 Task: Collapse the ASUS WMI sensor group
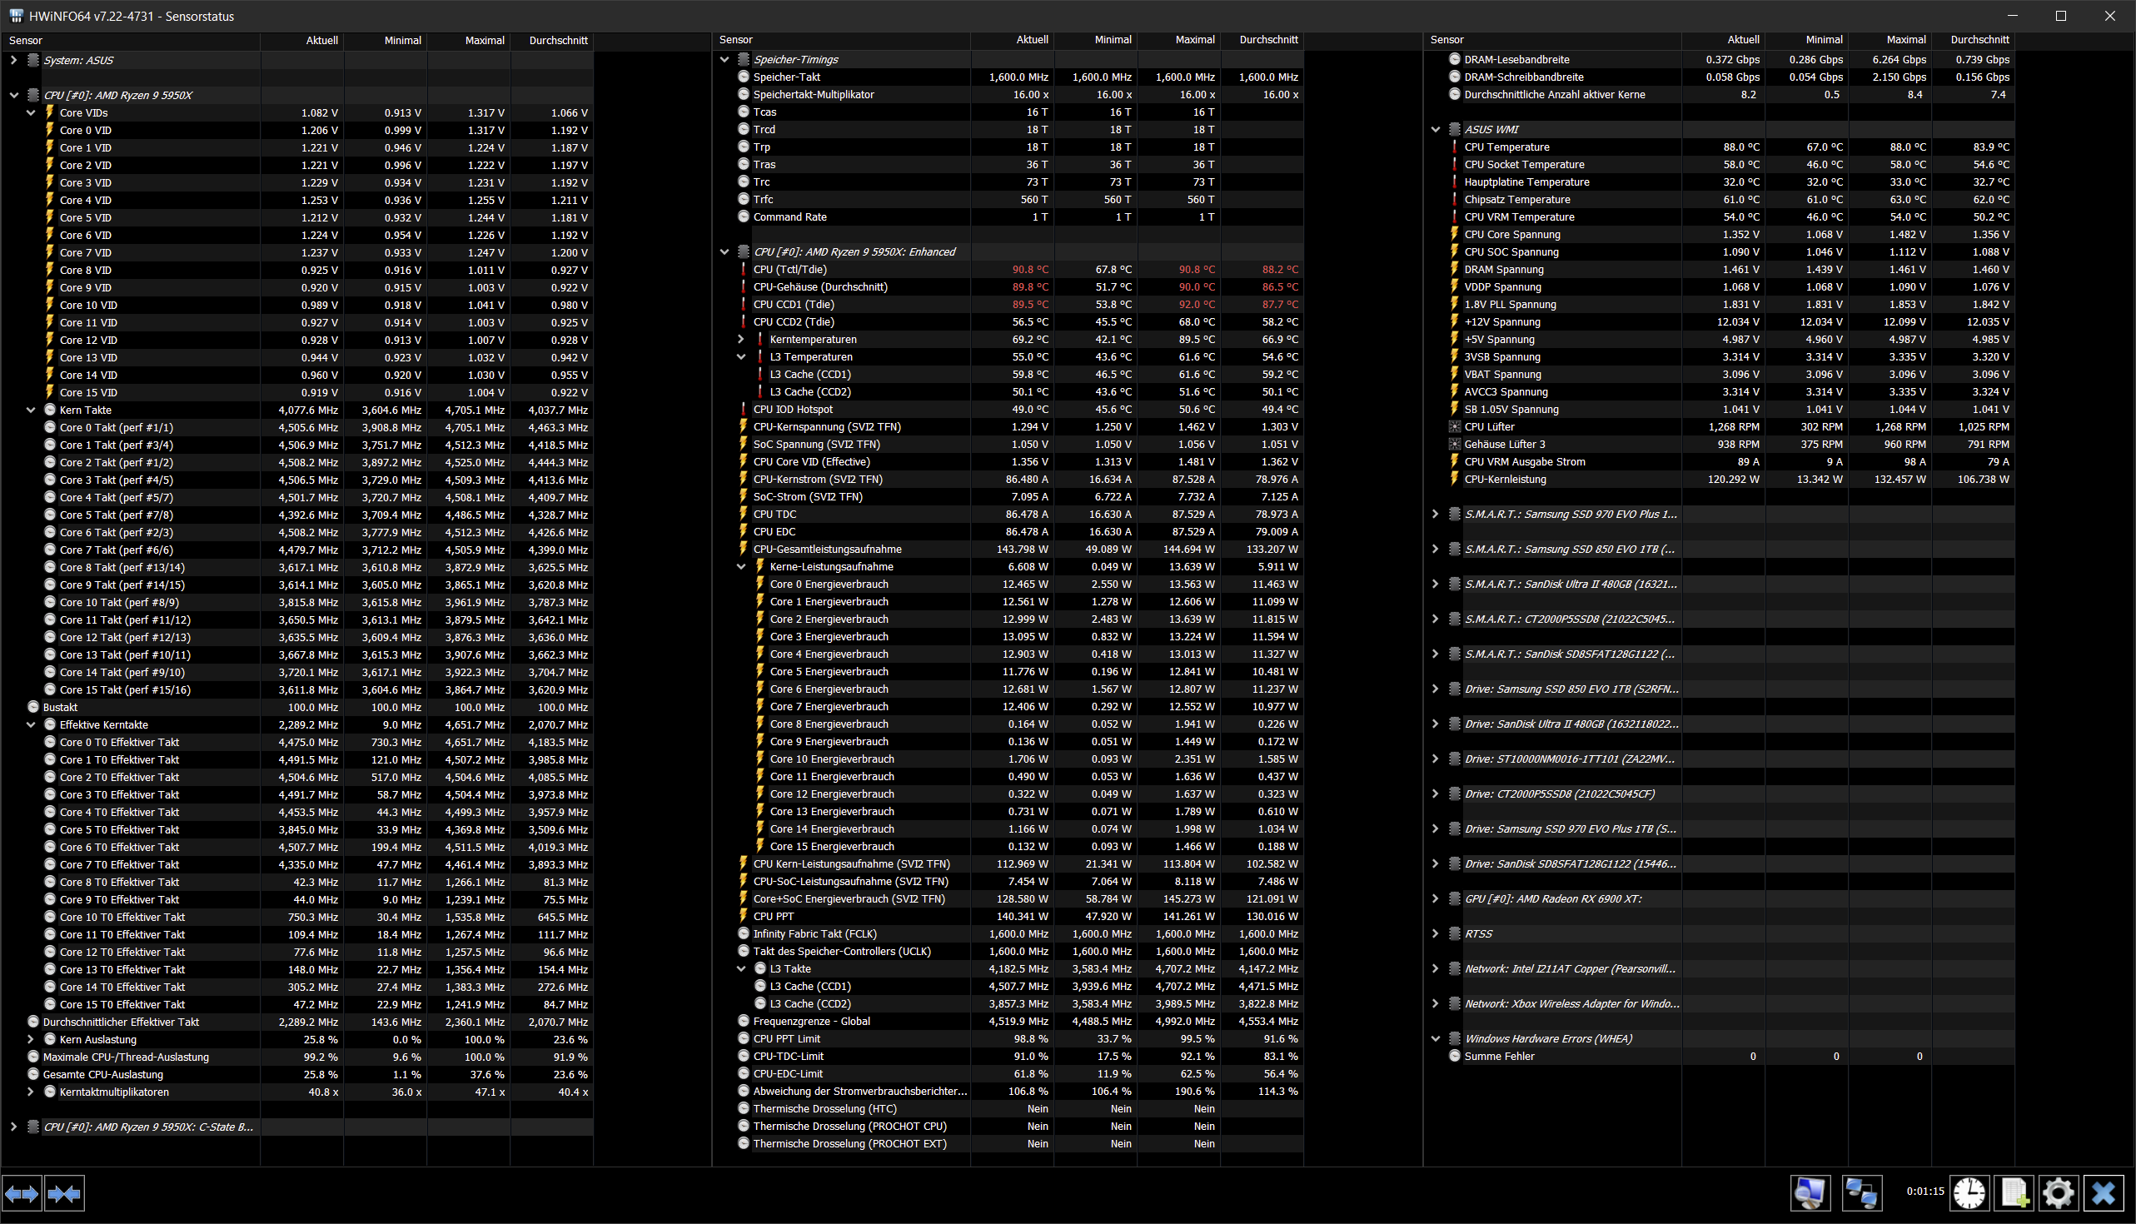coord(1435,129)
